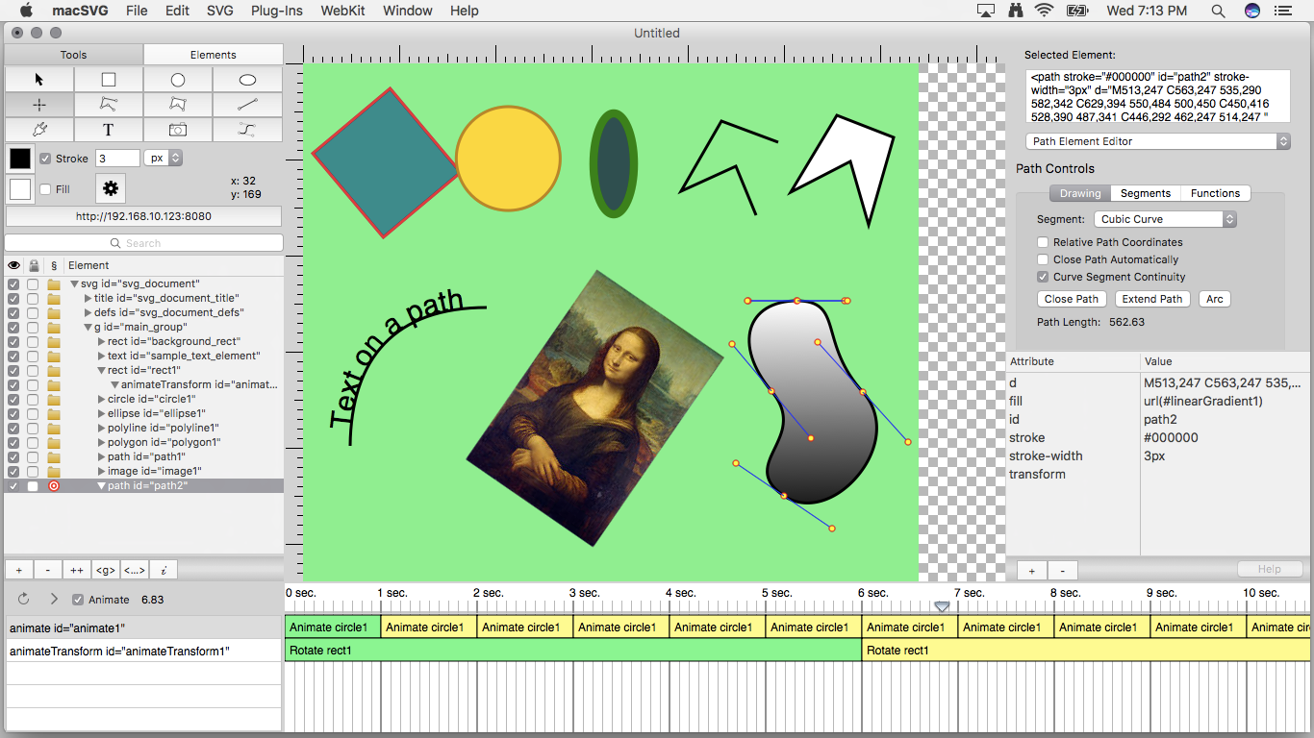Screen dimensions: 1314x738
Task: Choose the curved path tool
Action: click(x=247, y=130)
